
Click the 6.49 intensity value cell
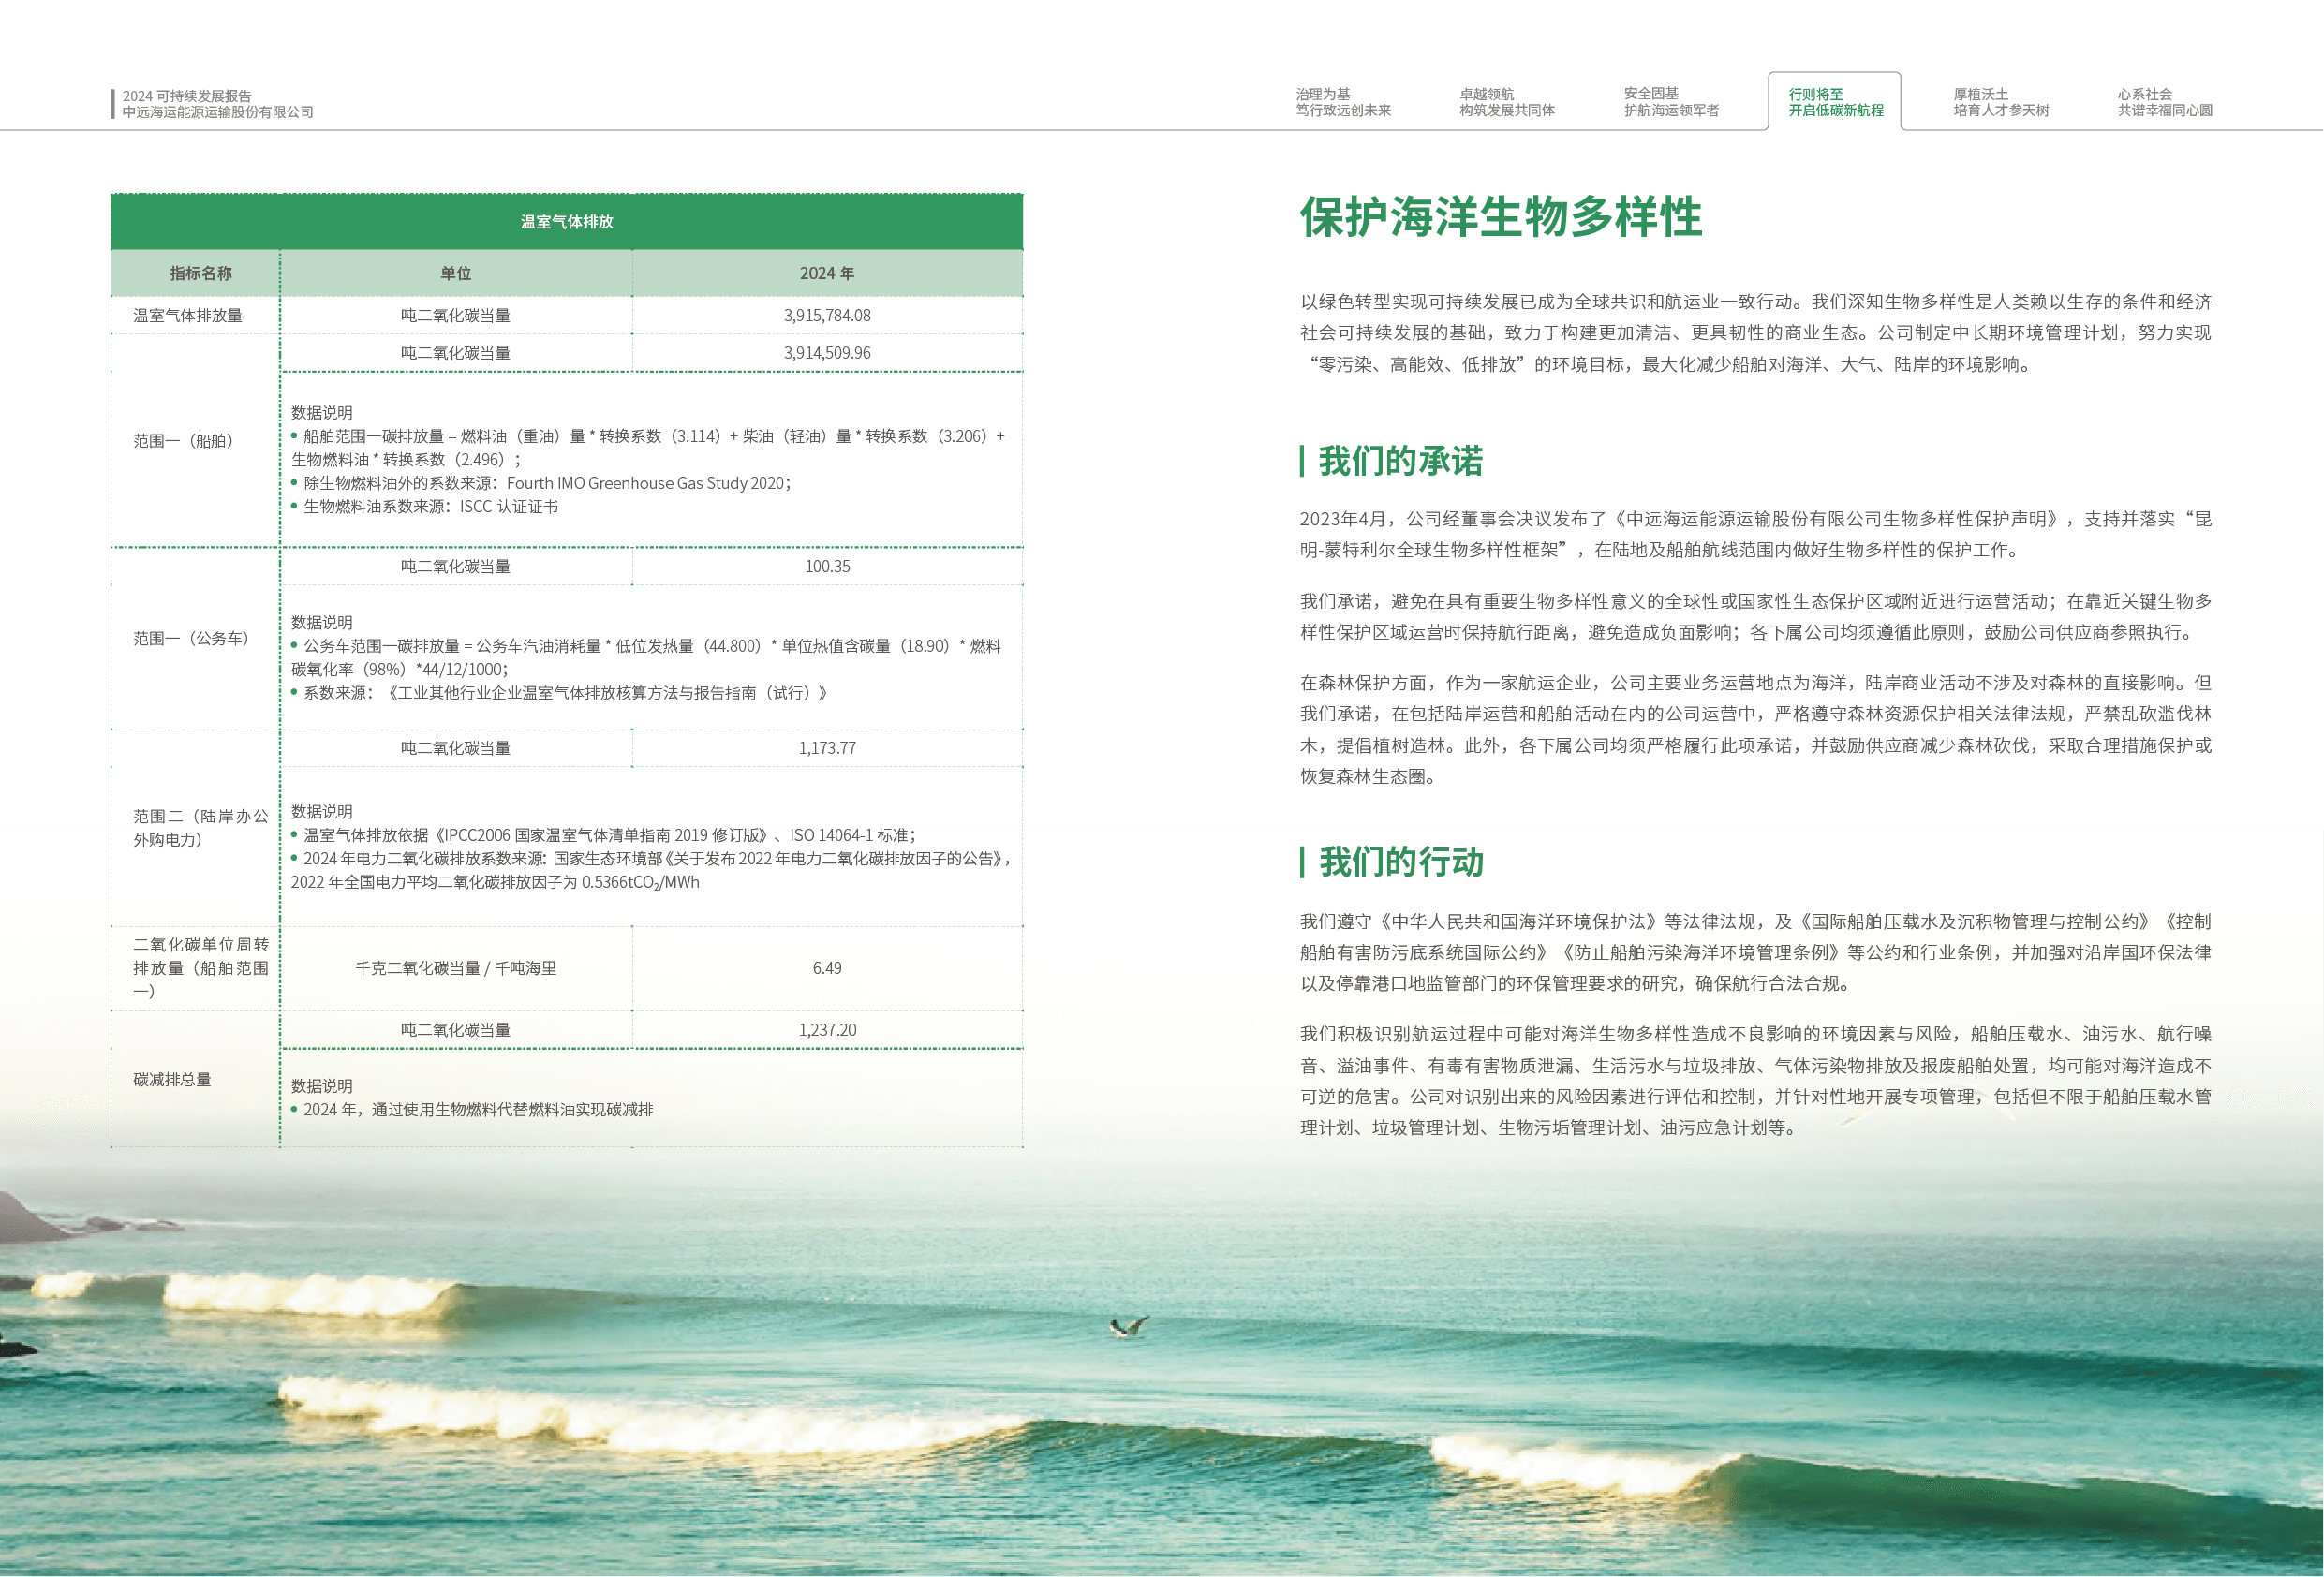(826, 968)
